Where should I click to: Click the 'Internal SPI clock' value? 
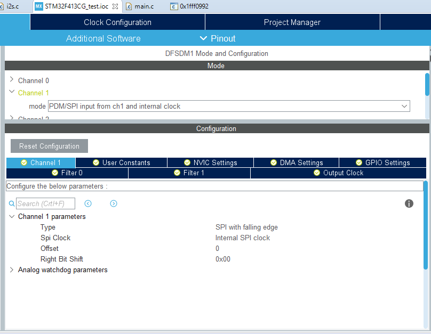point(243,238)
